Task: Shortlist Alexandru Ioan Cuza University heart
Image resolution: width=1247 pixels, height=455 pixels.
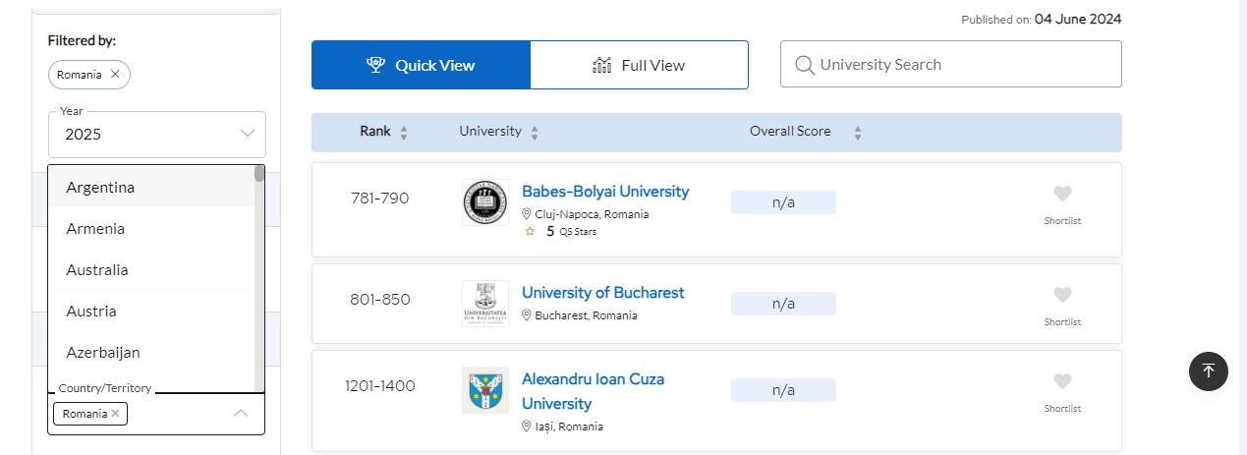Action: point(1062,382)
